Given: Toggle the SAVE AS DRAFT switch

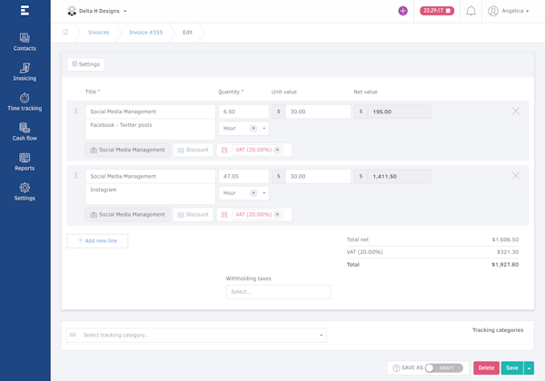Looking at the screenshot, I should tap(444, 368).
